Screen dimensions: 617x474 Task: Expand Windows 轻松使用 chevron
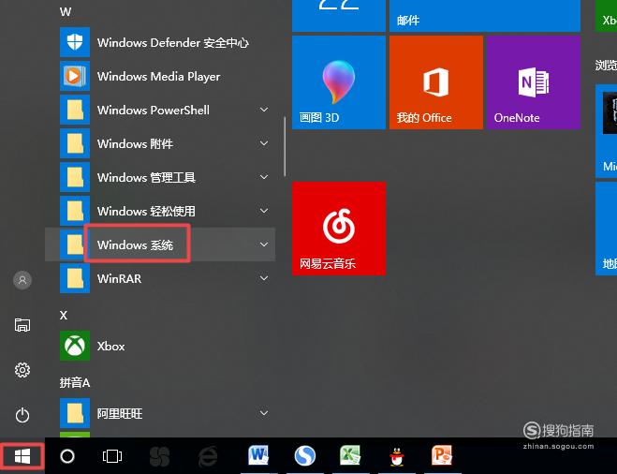coord(264,211)
